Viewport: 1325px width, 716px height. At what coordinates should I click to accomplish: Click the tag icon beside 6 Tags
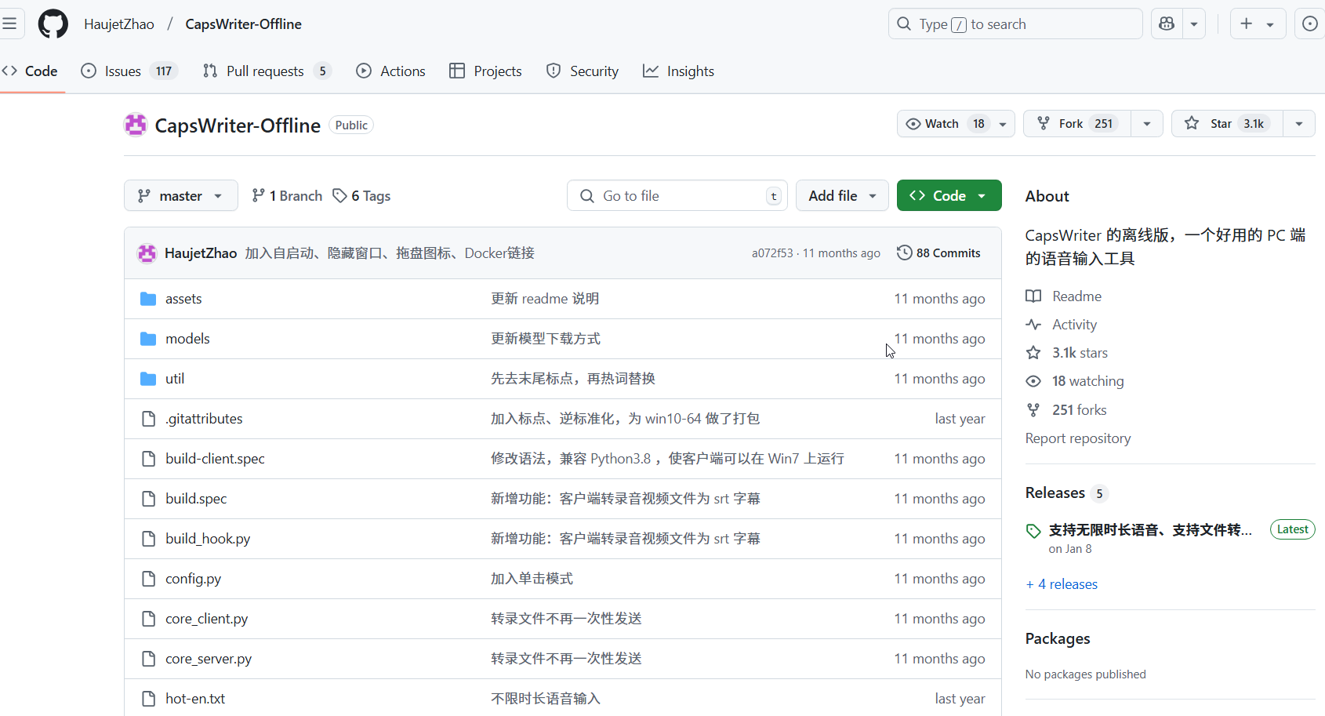click(340, 195)
